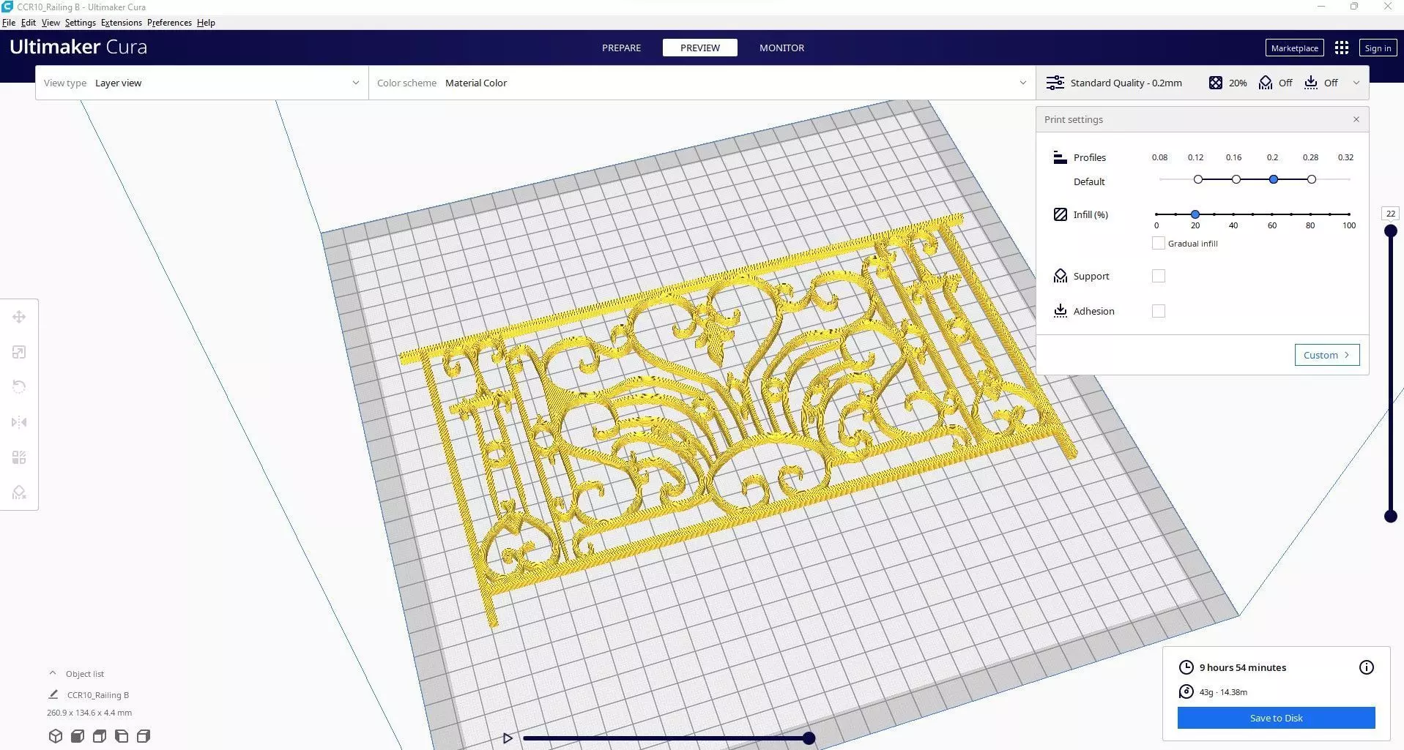Collapse the Object list
1404x750 pixels.
coord(52,673)
